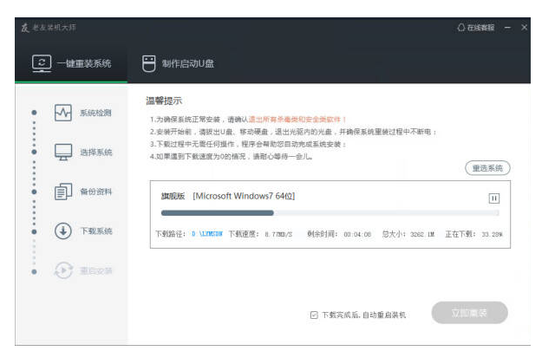Click the customer service bell icon
Viewport: 555px width, 351px height.
(460, 28)
